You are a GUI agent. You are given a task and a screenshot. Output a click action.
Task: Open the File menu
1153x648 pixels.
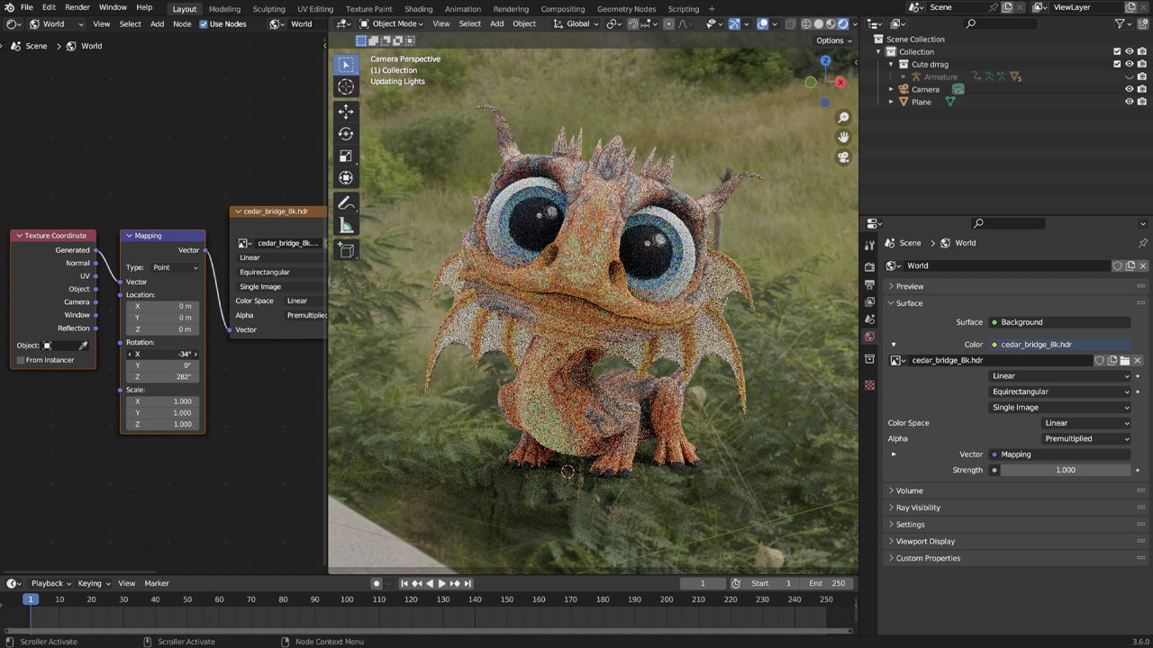click(27, 8)
